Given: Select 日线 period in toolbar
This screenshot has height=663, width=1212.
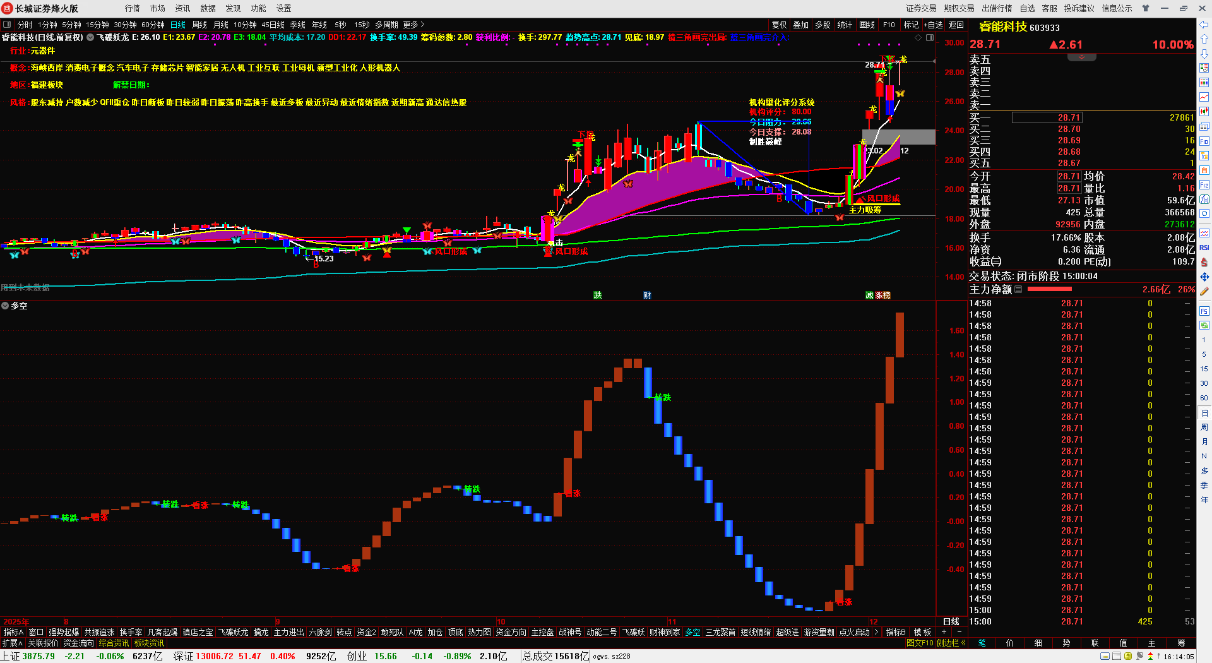Looking at the screenshot, I should (178, 25).
